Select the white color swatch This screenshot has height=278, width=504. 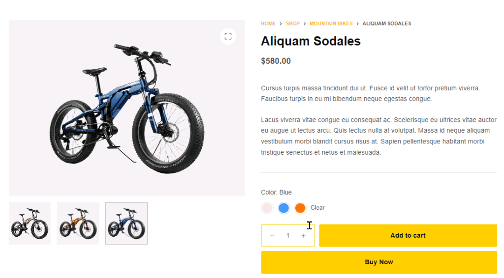[x=267, y=208]
